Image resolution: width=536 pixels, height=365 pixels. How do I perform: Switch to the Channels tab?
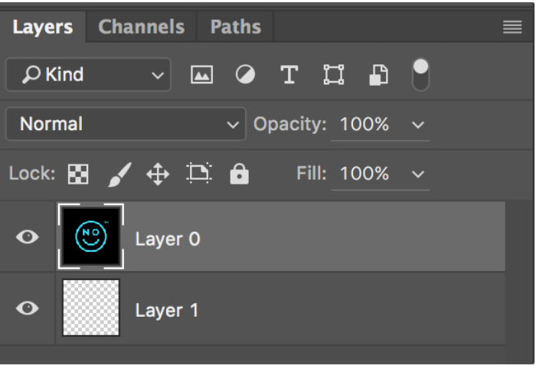(141, 28)
